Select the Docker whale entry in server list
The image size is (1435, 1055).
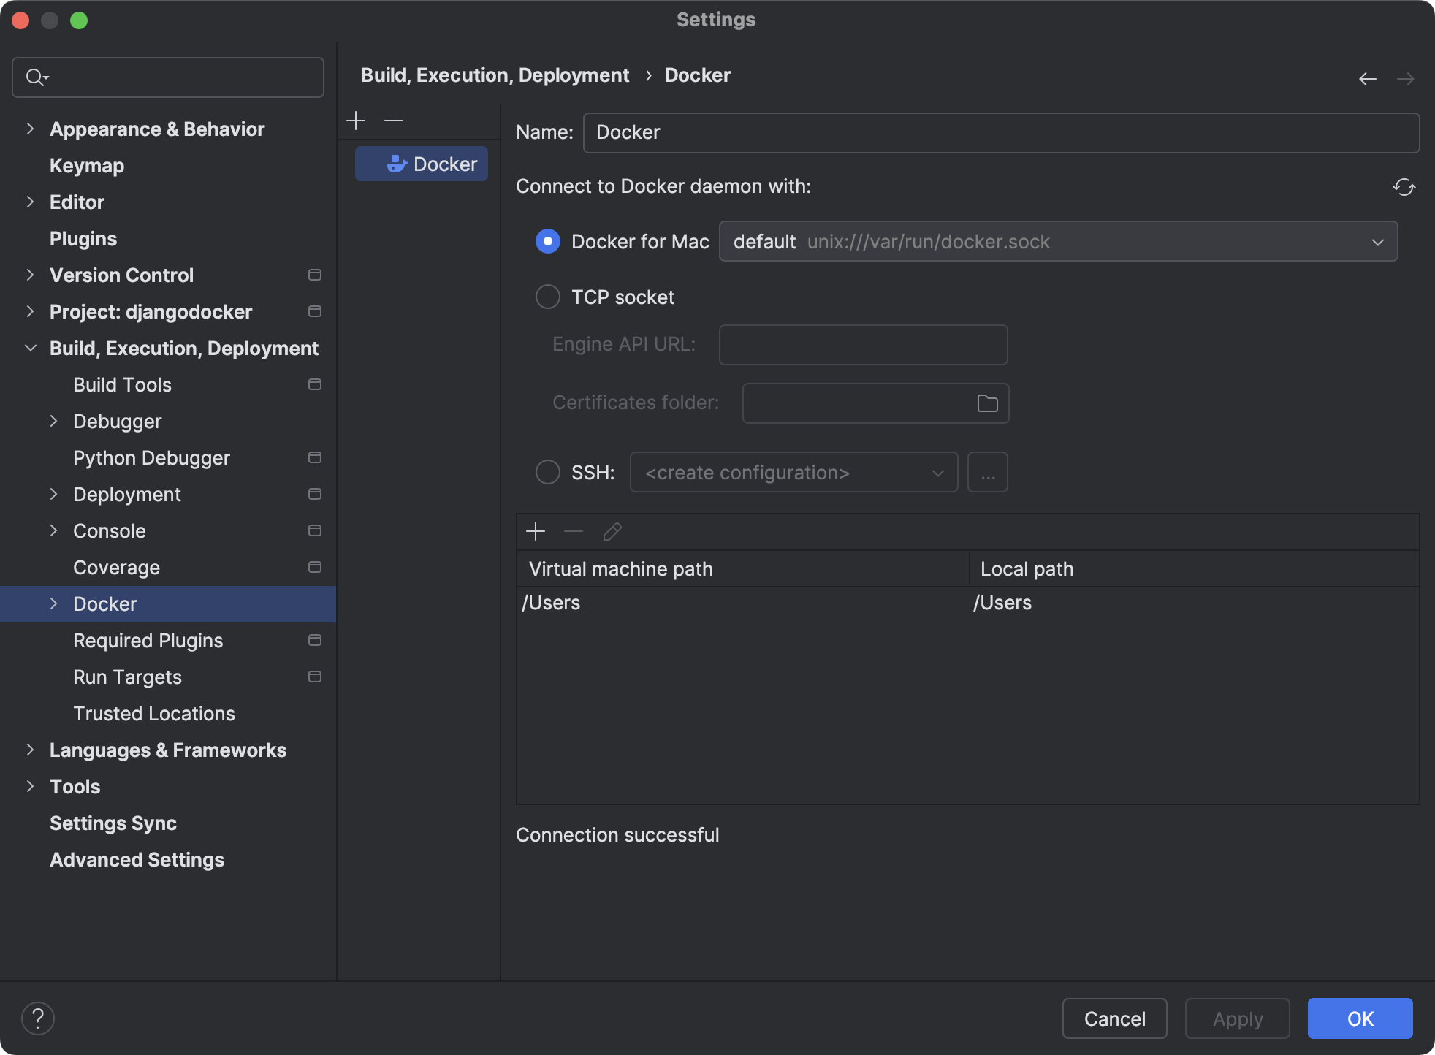tap(422, 164)
